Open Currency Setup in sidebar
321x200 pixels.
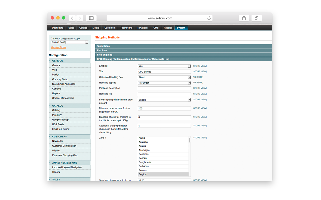click(60, 79)
